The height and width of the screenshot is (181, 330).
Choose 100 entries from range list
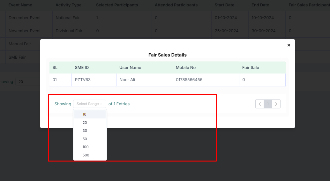point(90,147)
